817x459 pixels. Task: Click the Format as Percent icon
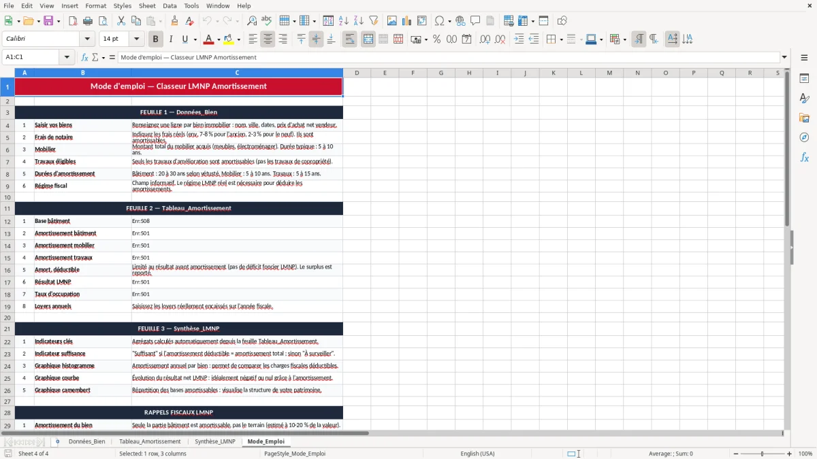(x=436, y=39)
